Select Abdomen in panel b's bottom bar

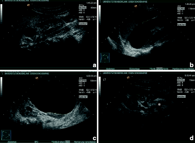tap(110, 69)
